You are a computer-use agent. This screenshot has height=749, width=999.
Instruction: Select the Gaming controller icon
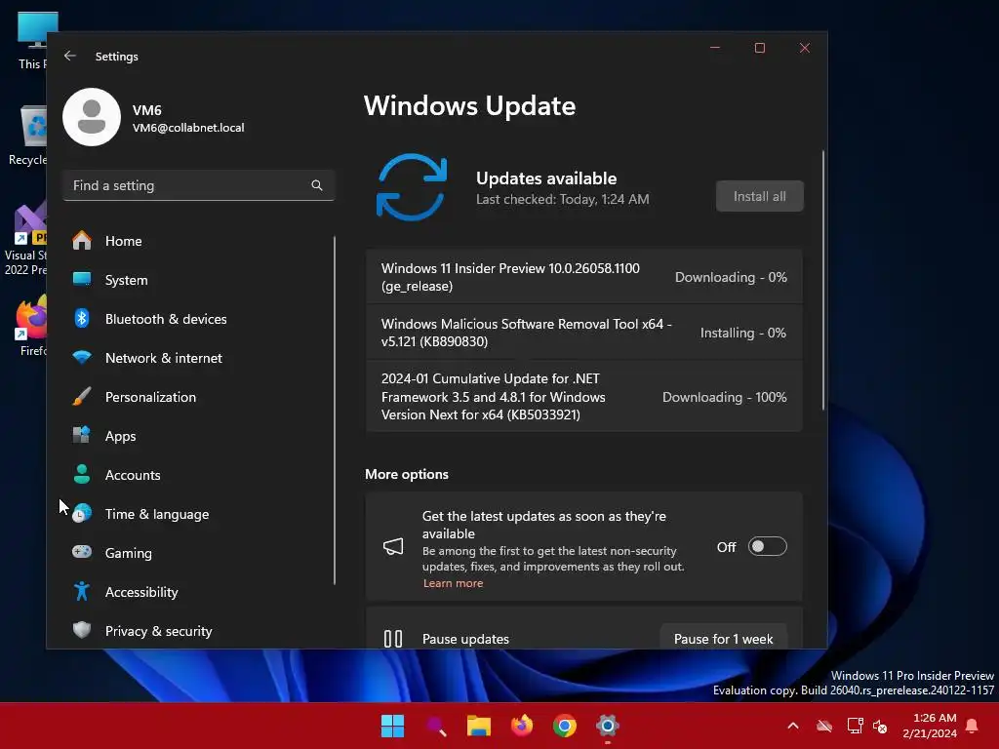pyautogui.click(x=82, y=552)
